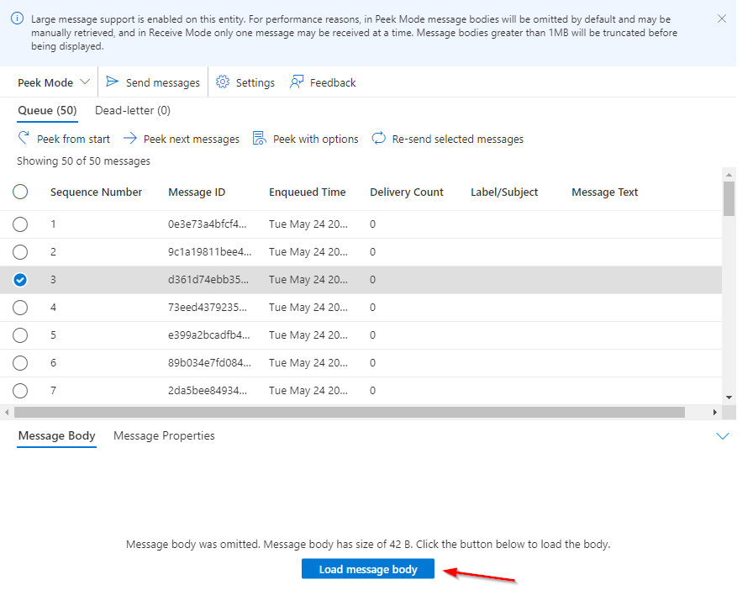Click the table's scroll down arrow
The width and height of the screenshot is (753, 606).
[x=729, y=397]
